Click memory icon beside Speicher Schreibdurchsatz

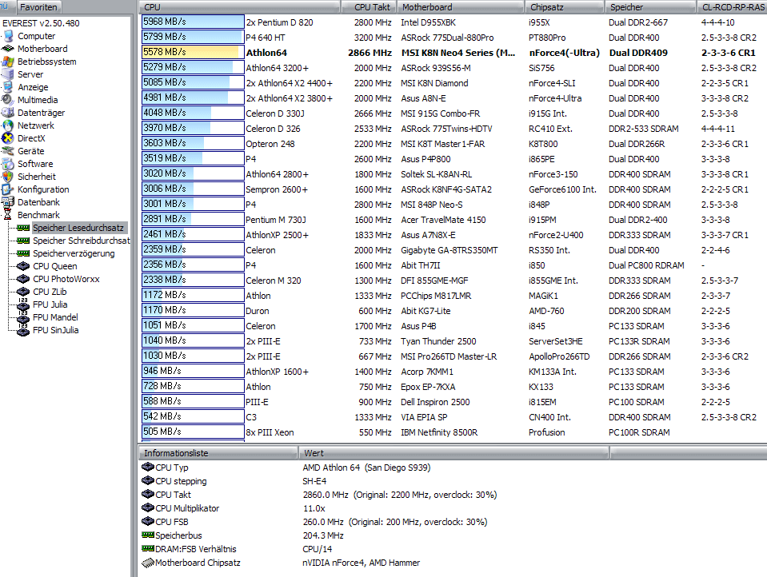23,241
